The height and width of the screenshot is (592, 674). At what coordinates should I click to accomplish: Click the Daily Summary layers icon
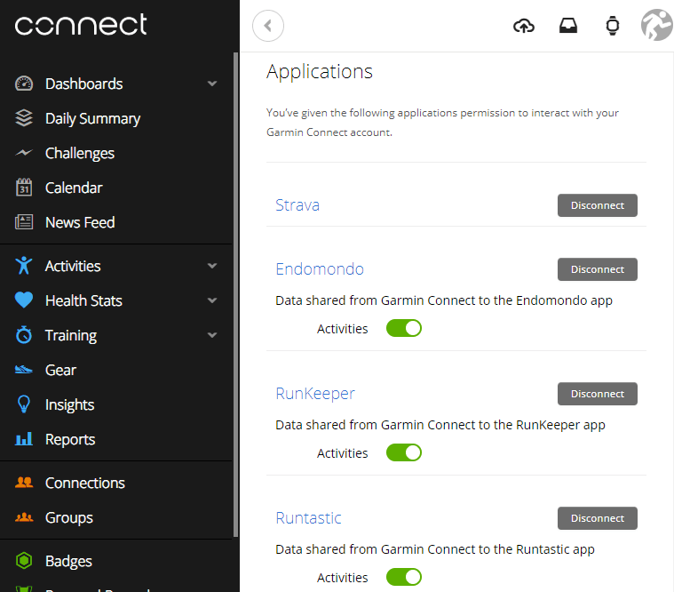[24, 118]
